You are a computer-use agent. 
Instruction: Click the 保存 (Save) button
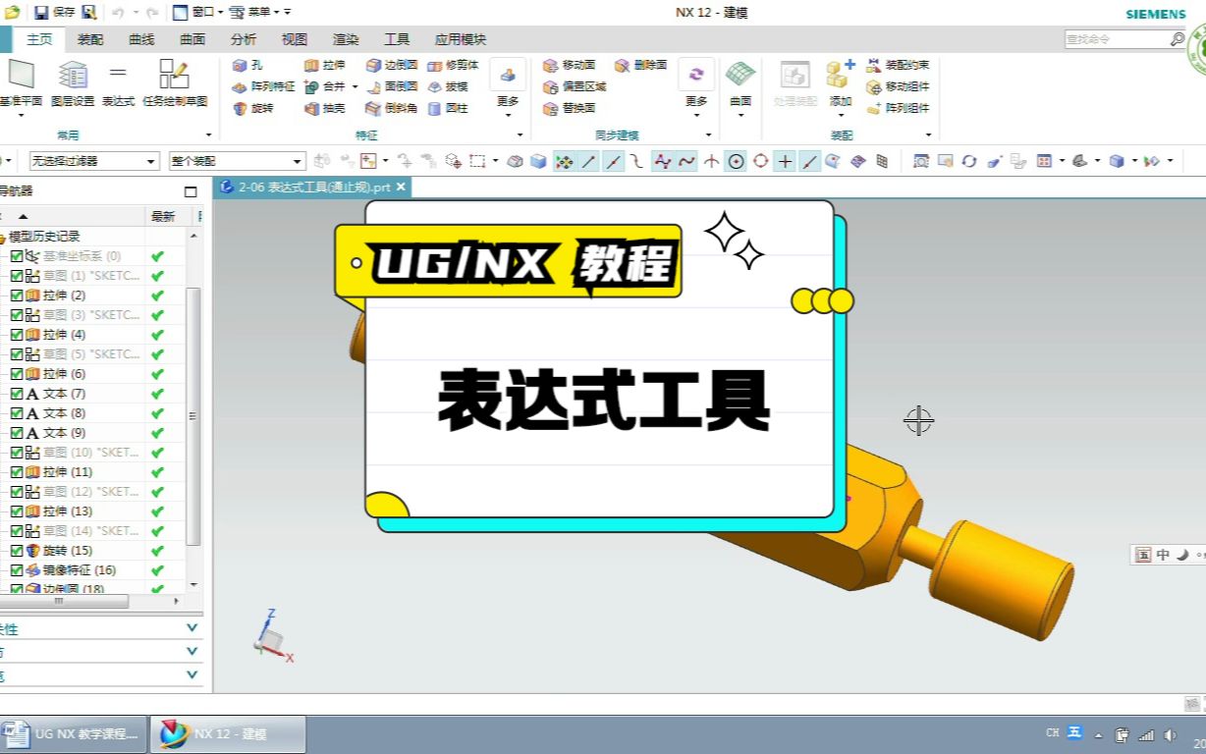39,12
